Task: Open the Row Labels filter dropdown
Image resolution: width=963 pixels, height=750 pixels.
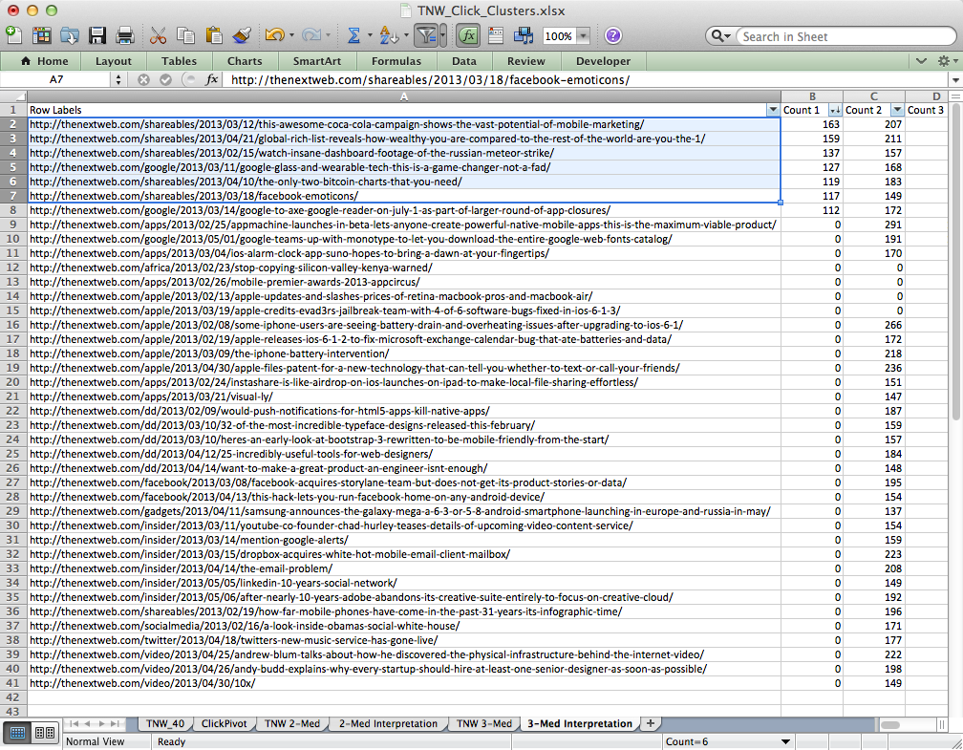Action: tap(772, 110)
